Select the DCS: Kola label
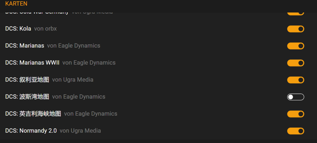 tap(18, 29)
